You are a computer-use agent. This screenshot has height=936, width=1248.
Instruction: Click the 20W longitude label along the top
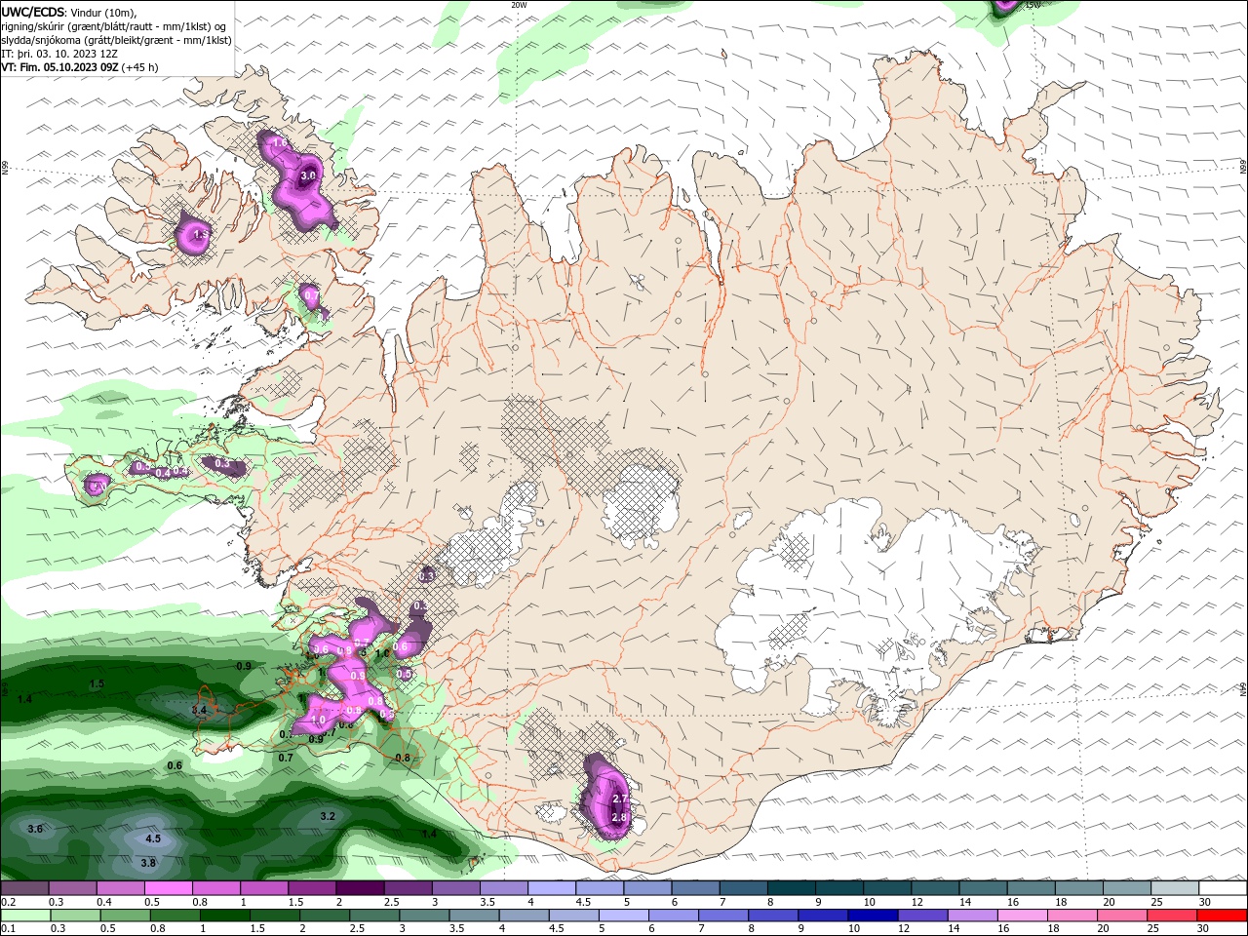click(x=519, y=5)
